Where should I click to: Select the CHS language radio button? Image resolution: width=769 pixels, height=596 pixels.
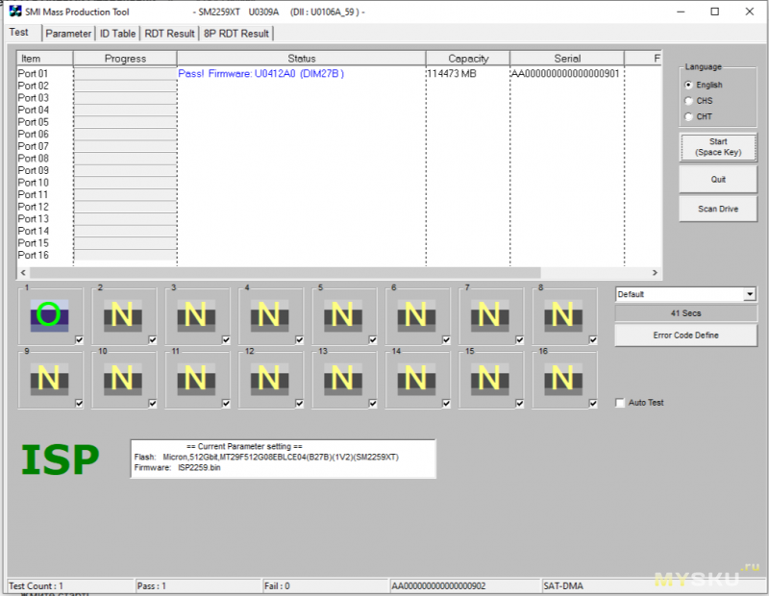[687, 101]
